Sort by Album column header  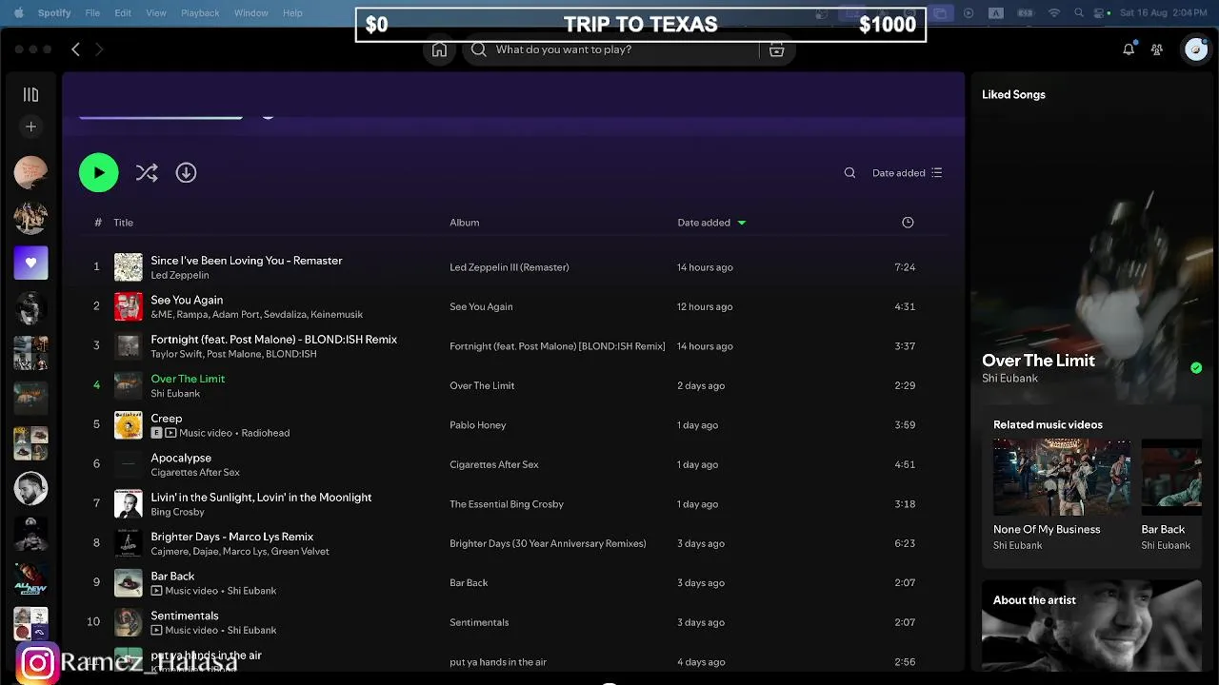pos(464,223)
